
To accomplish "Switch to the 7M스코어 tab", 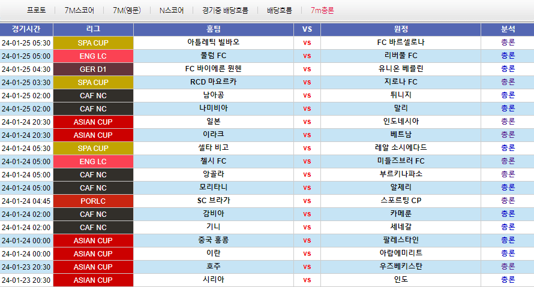I will coord(79,10).
